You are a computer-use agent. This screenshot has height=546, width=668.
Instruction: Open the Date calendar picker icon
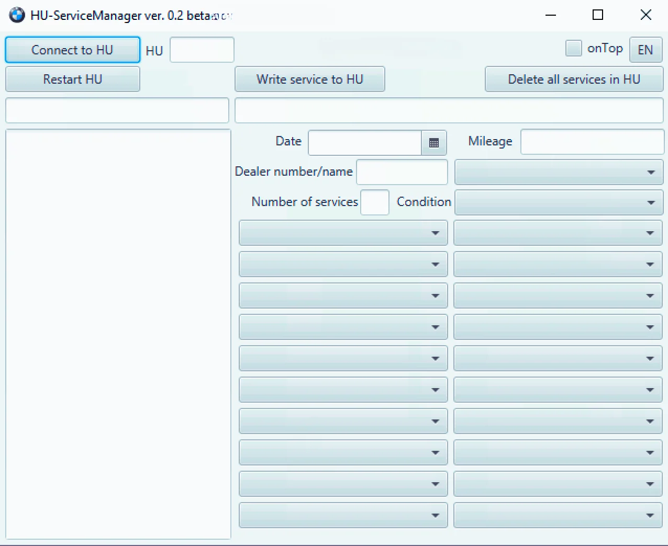pos(433,143)
